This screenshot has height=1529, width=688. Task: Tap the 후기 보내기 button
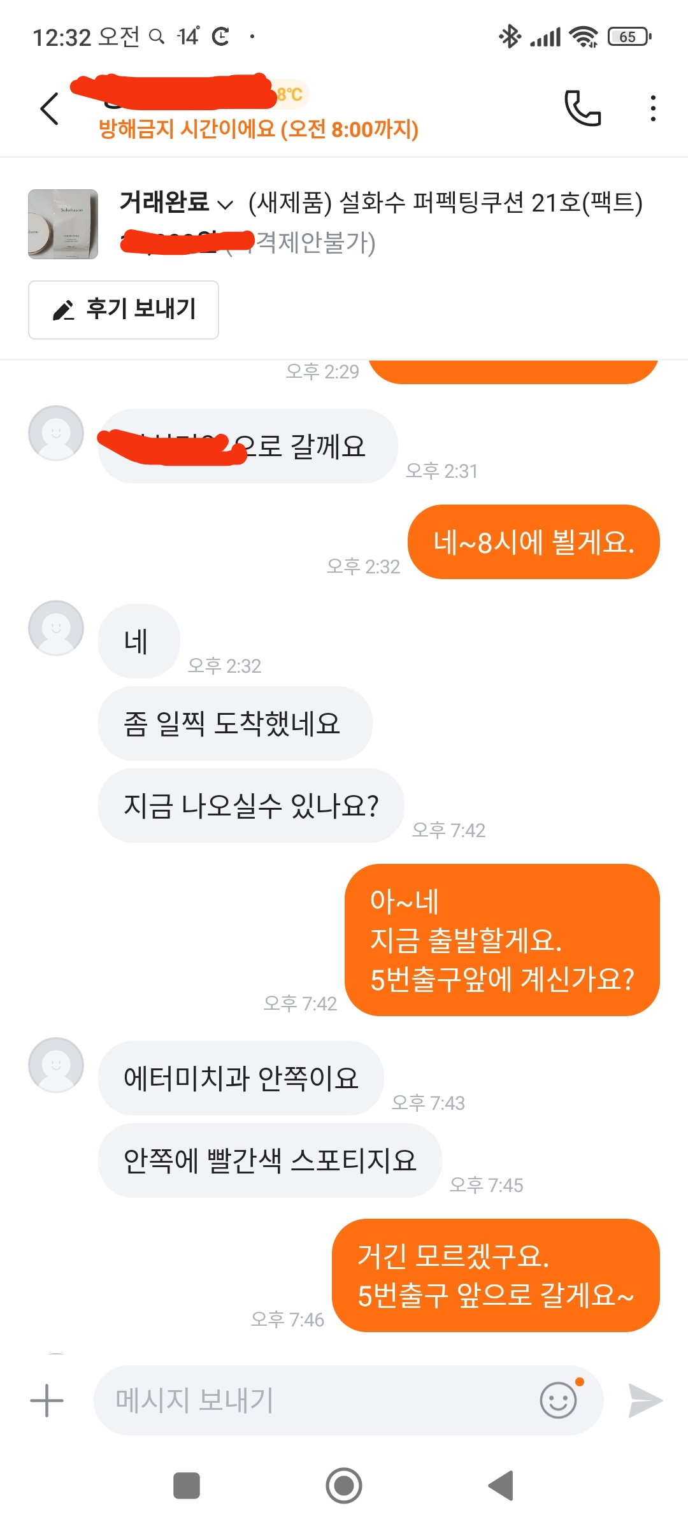point(124,310)
